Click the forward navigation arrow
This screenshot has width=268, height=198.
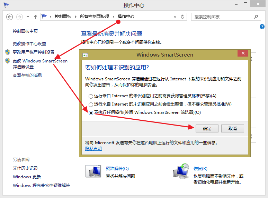[19, 17]
